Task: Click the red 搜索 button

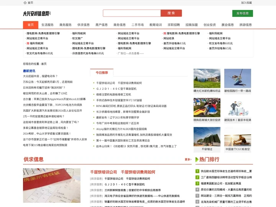Action: 171,13
